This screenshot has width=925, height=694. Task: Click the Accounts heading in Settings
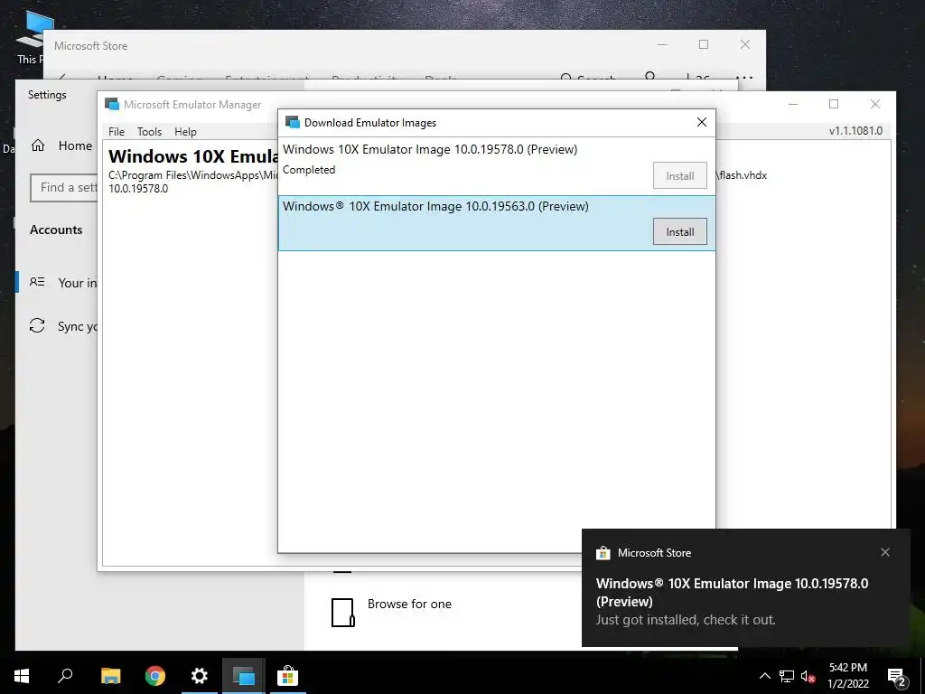click(x=56, y=230)
